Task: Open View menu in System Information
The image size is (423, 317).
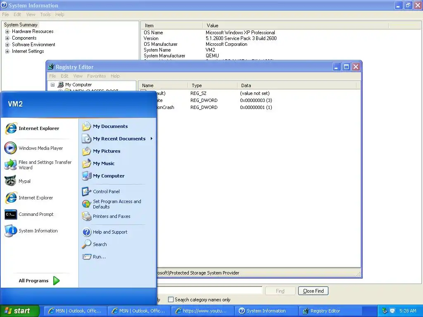Action: 31,14
